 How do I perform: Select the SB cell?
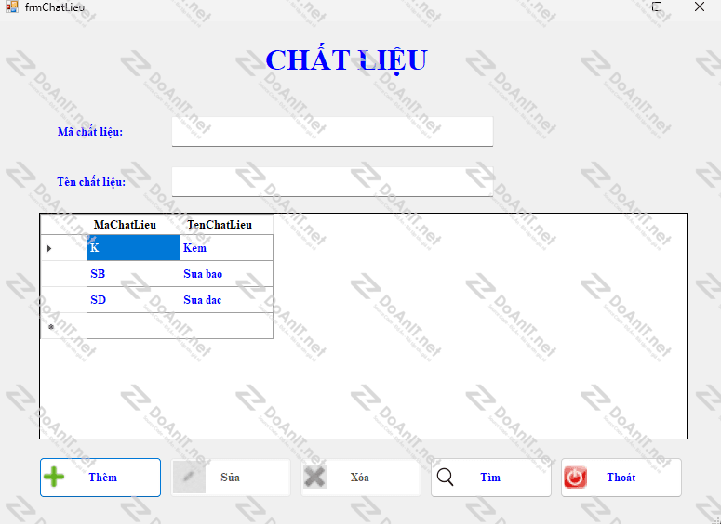[x=133, y=274]
